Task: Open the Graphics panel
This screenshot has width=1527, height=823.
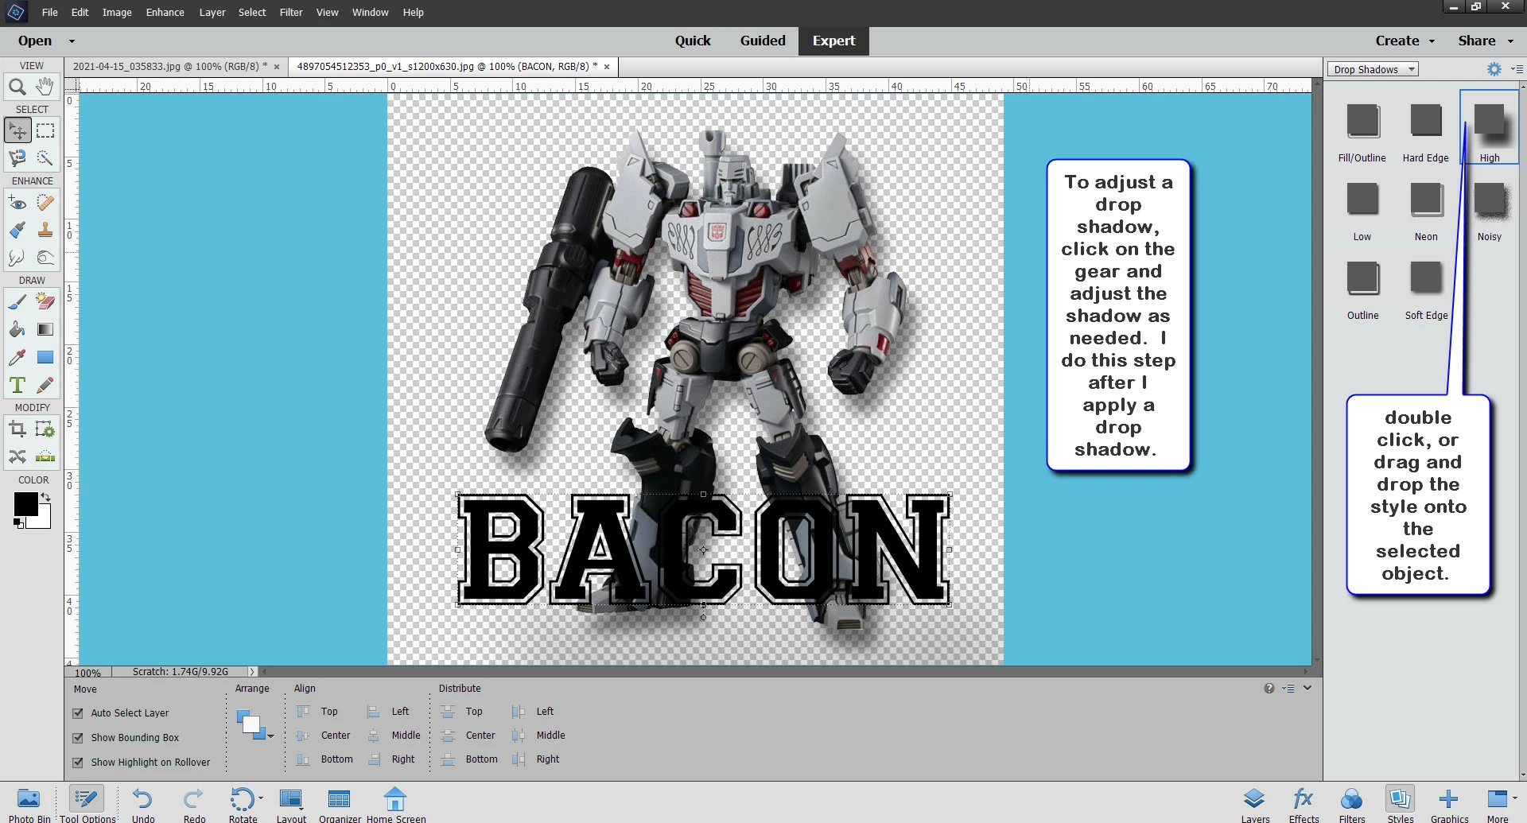Action: coord(1449,804)
